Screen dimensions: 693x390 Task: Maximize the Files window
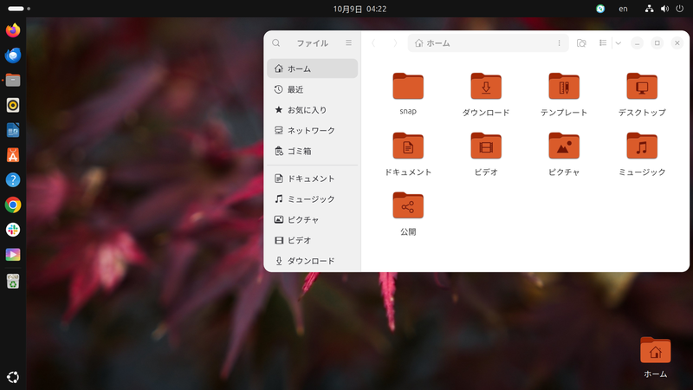pos(657,42)
